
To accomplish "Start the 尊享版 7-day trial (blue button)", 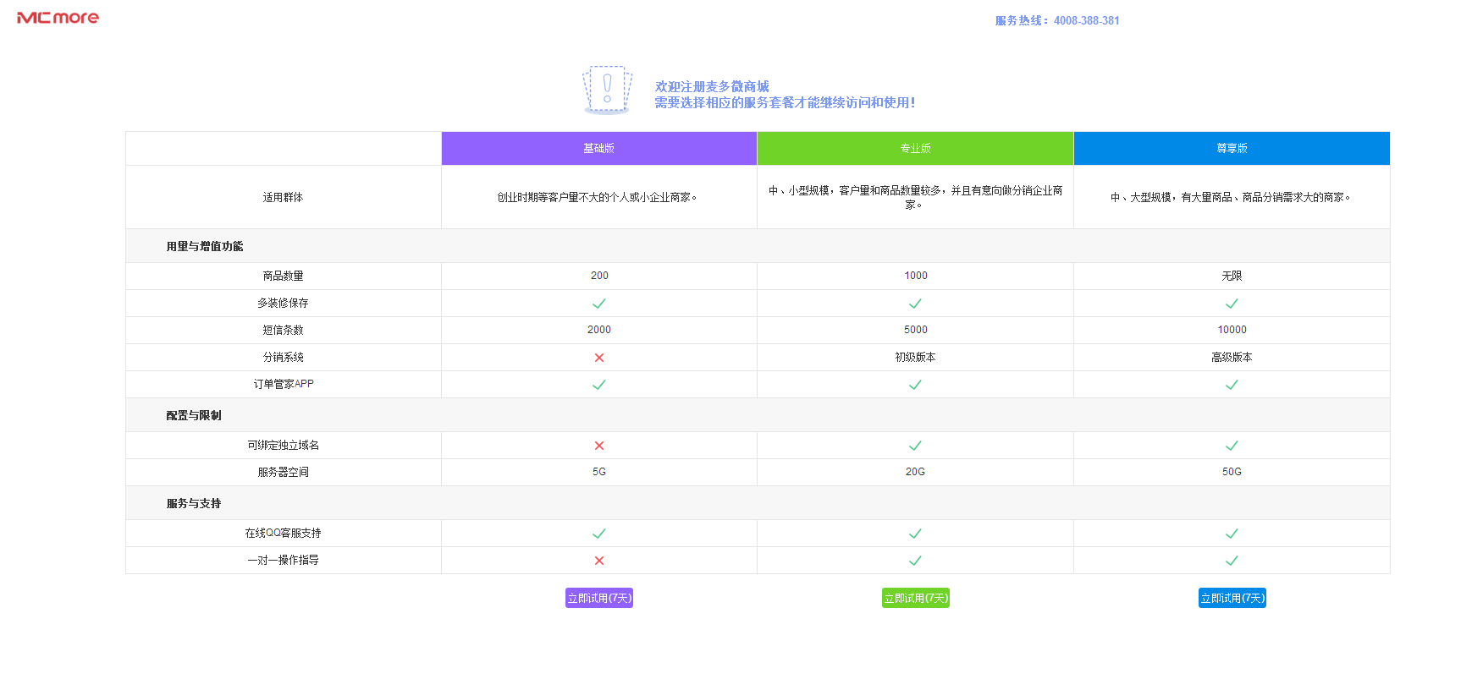I will 1232,598.
